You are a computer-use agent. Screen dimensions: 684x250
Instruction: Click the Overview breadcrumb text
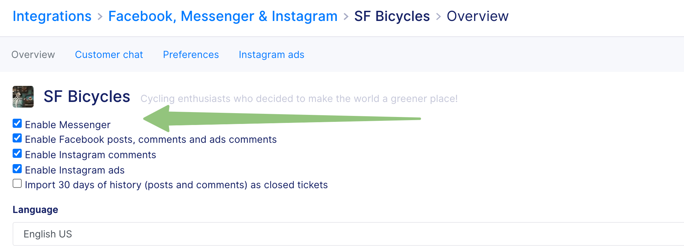click(x=478, y=16)
